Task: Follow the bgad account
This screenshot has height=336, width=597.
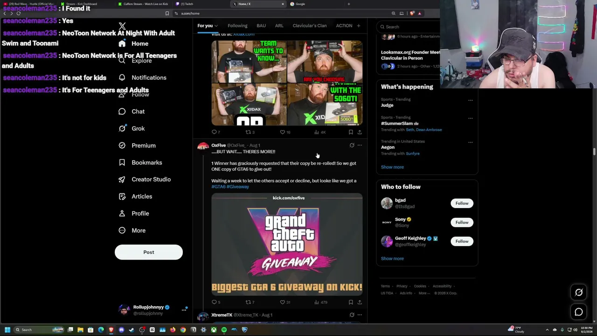Action: point(462,203)
